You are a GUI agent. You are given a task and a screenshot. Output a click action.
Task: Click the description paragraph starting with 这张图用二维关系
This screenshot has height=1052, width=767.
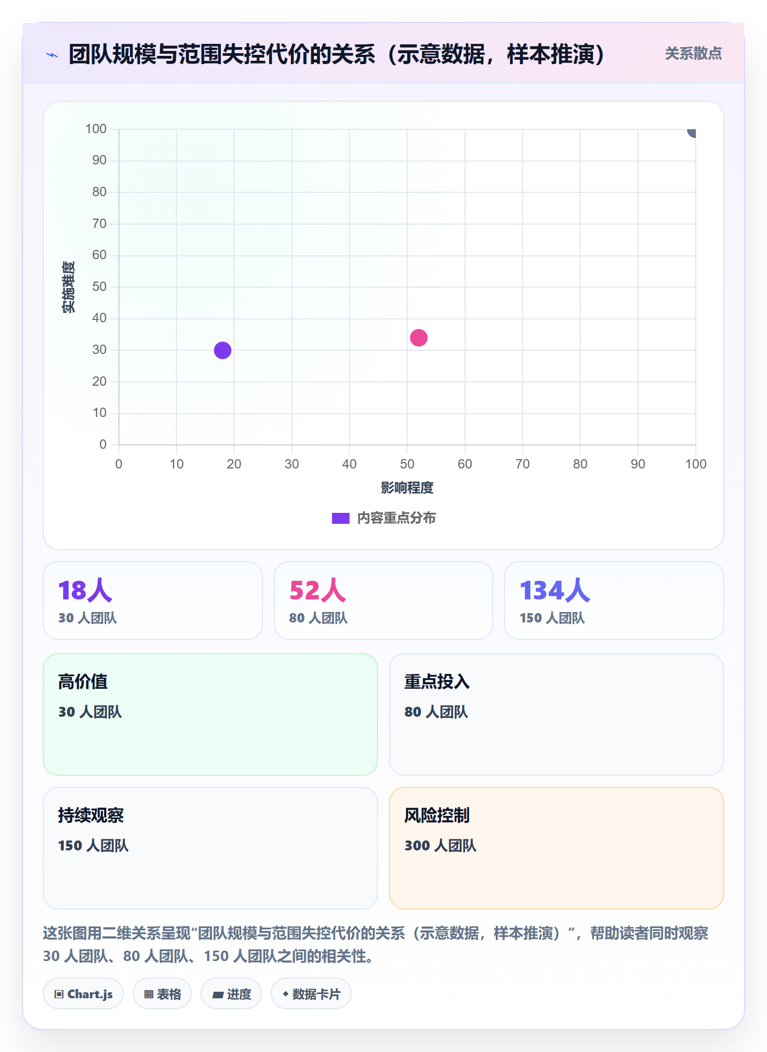(x=376, y=945)
